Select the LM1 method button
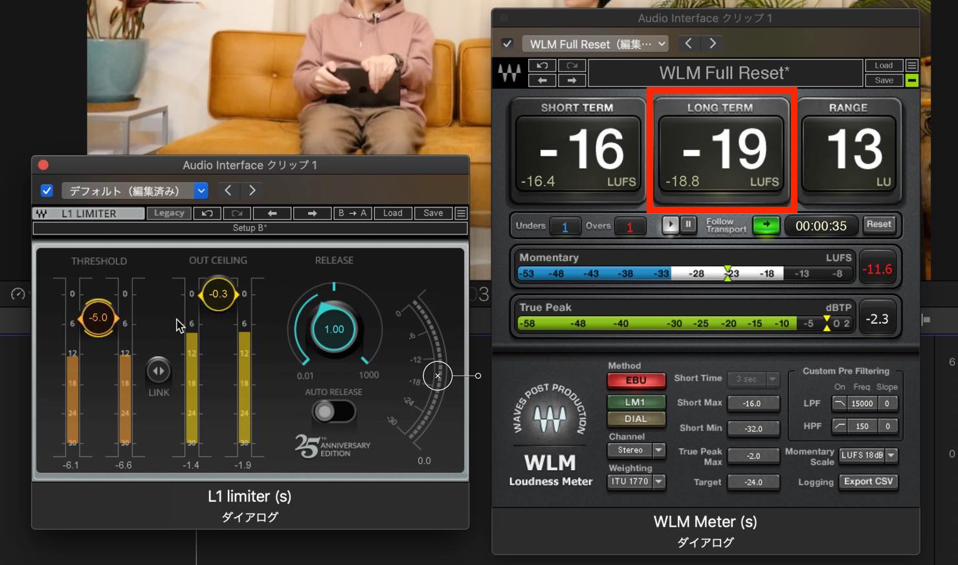The height and width of the screenshot is (565, 958). tap(636, 402)
